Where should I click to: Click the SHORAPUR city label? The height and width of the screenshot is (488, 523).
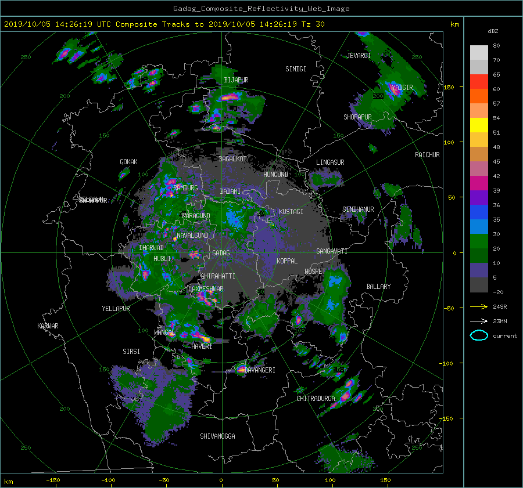pos(357,117)
